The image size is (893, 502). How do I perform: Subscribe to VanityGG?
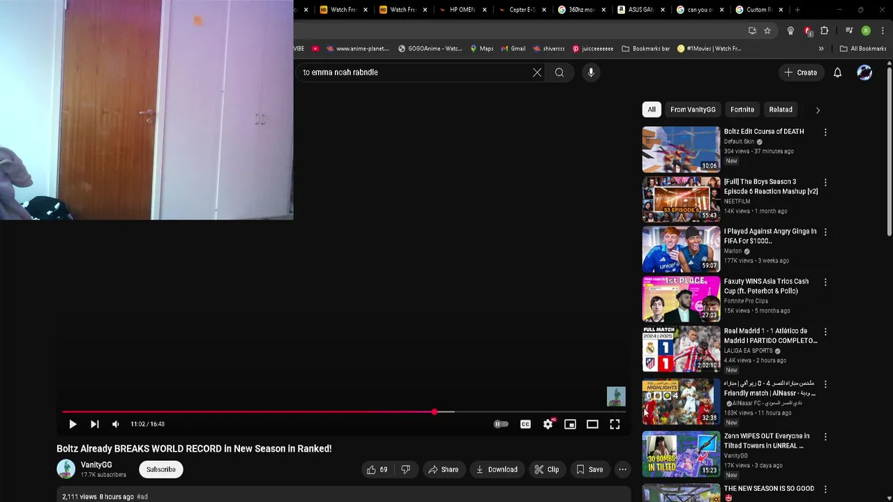tap(161, 469)
